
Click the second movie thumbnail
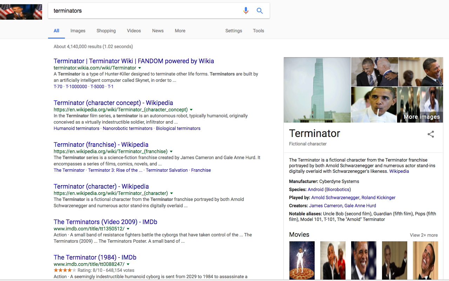tap(333, 260)
